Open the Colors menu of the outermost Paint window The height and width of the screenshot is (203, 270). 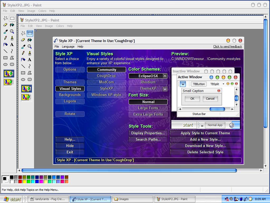tap(42, 11)
